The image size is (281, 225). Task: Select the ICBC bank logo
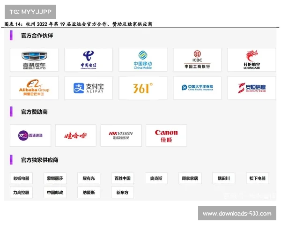coord(197,60)
